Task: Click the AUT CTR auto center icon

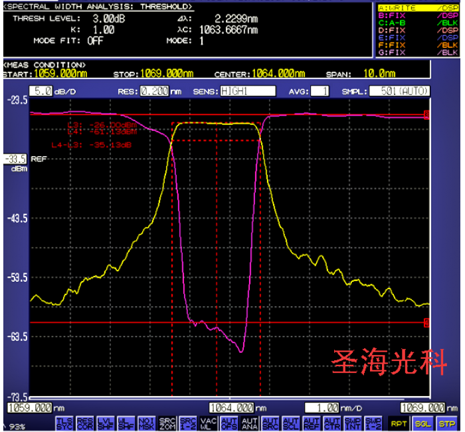Action: [x=331, y=422]
